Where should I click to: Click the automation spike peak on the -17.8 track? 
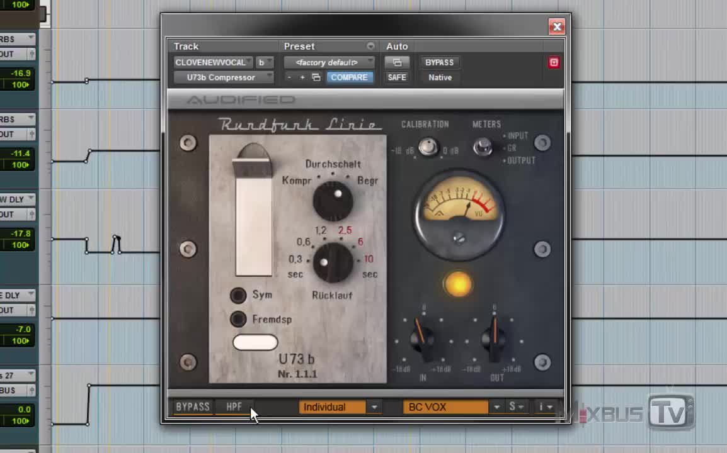[116, 238]
